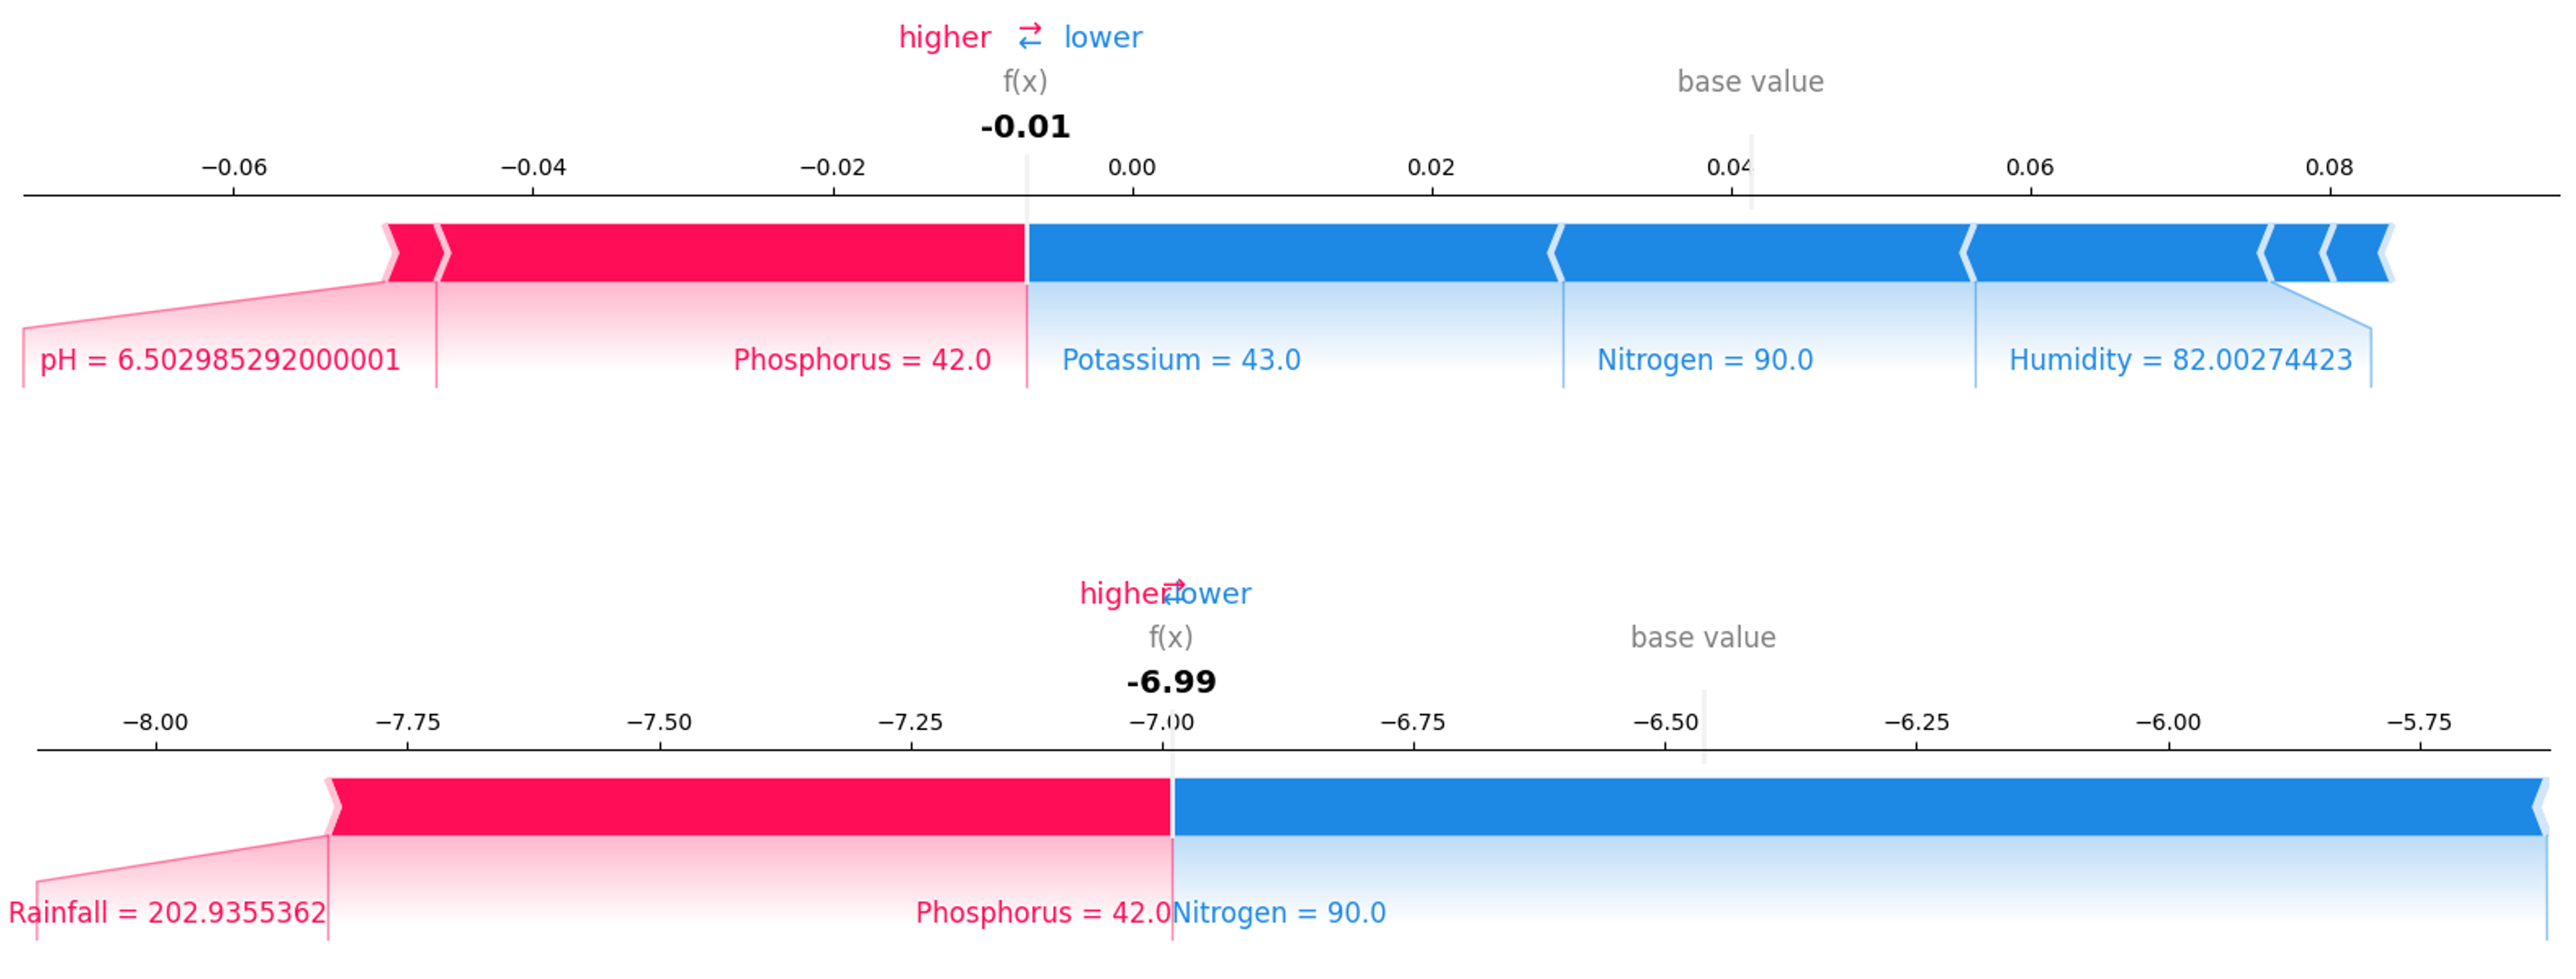Viewport: 2576px width, 979px height.
Task: Click Nitrogen = 90.0 label in bottom plot
Action: 1279,913
